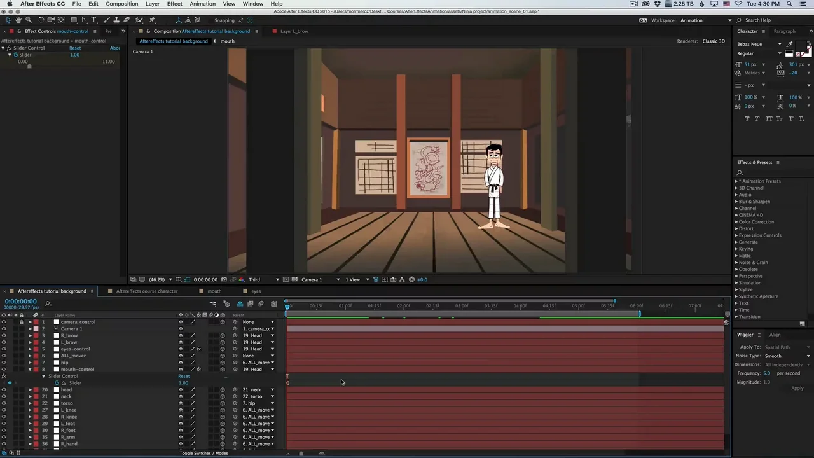Pick the Type tool in toolbar
The image size is (814, 458).
pyautogui.click(x=93, y=20)
